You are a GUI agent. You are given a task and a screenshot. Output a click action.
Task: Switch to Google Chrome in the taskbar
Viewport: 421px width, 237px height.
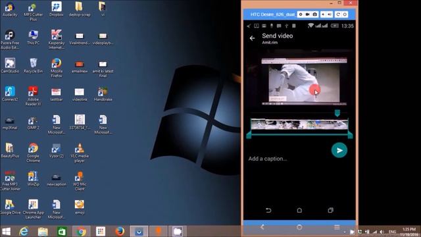click(81, 231)
